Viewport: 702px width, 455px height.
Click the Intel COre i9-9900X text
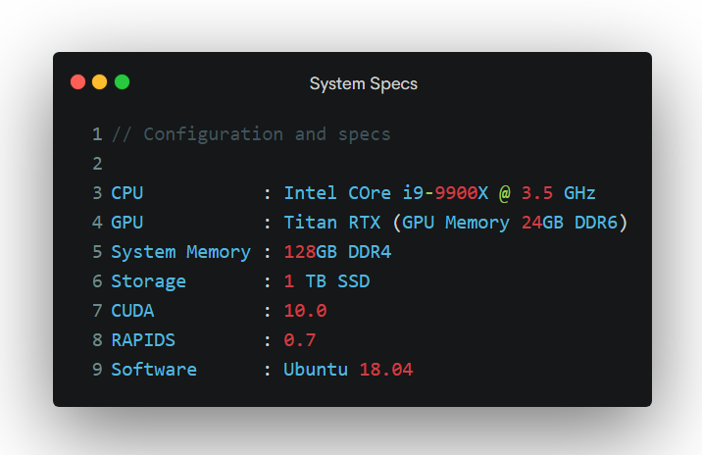385,193
